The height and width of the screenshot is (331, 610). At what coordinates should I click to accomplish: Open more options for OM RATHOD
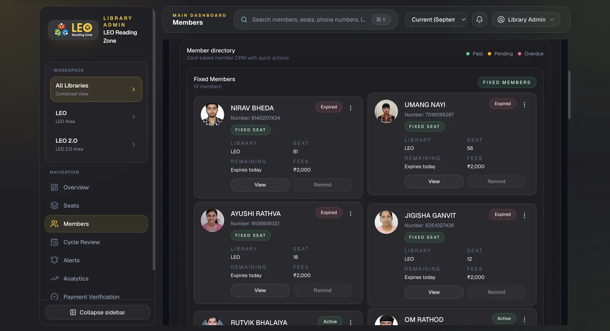click(525, 320)
